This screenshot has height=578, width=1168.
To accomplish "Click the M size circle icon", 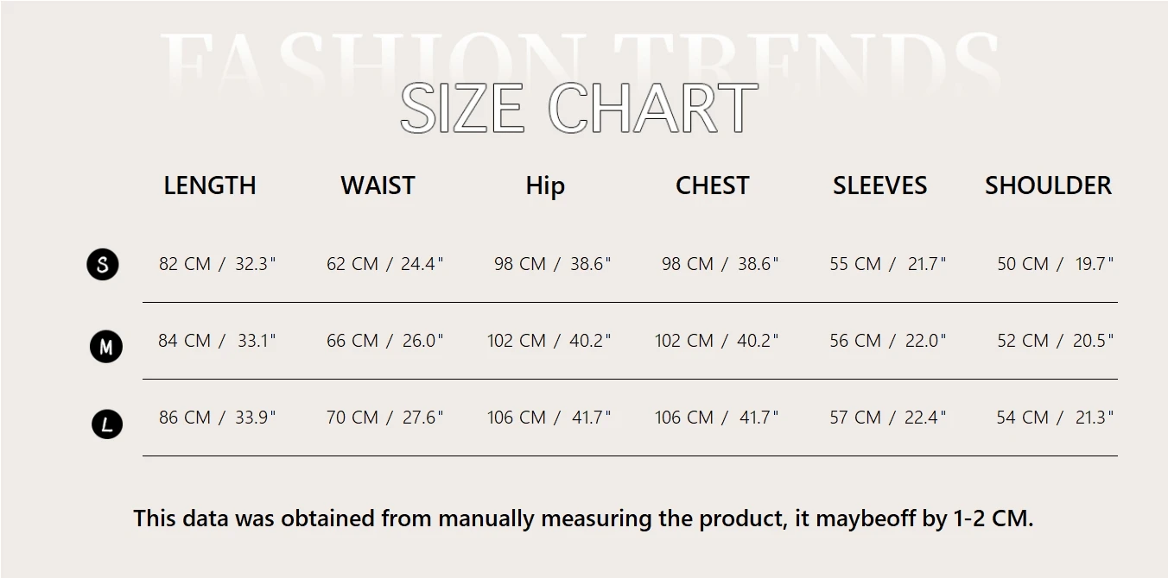I will pyautogui.click(x=106, y=347).
